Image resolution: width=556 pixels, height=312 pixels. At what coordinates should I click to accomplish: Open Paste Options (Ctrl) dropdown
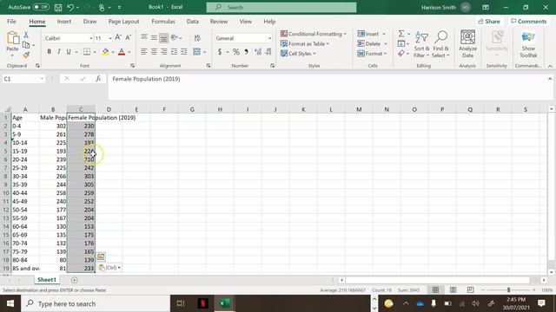pyautogui.click(x=109, y=268)
